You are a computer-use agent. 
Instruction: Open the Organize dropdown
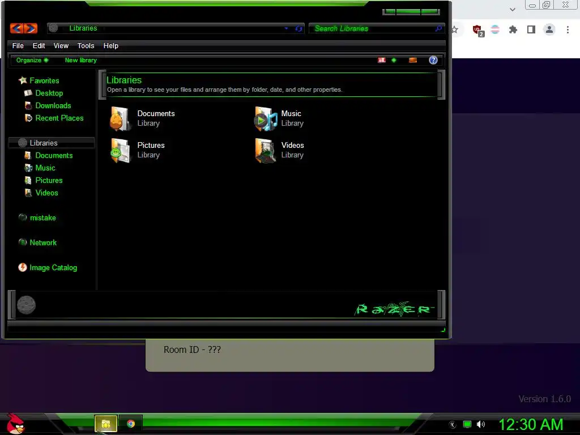point(32,60)
